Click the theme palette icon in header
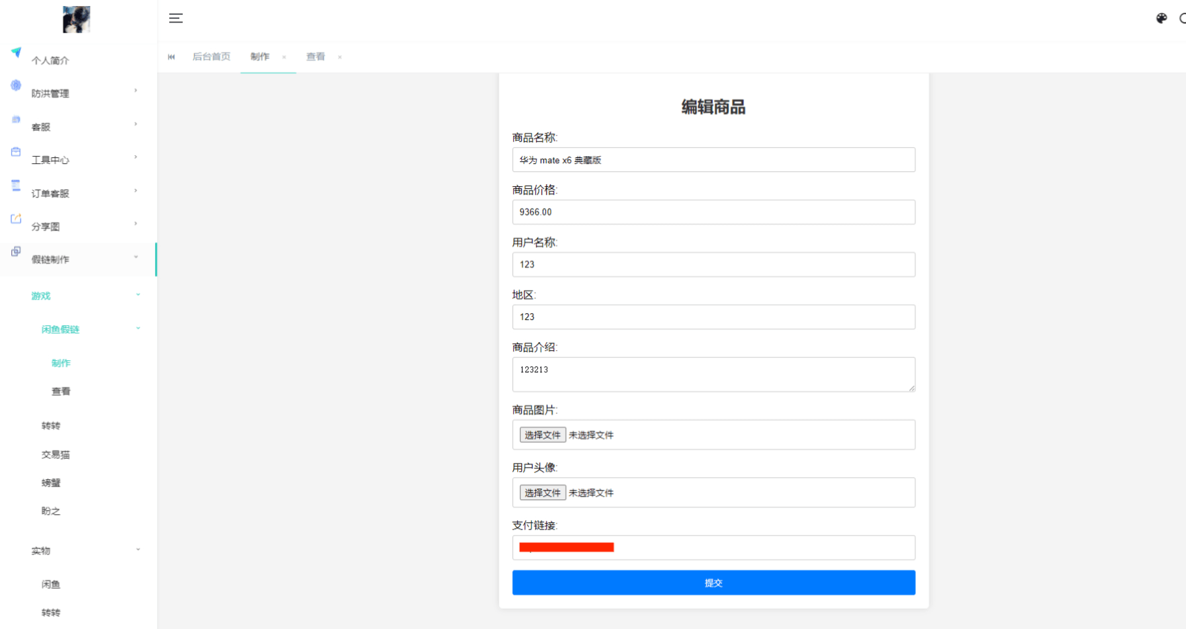Viewport: 1186px width, 629px height. click(1161, 18)
